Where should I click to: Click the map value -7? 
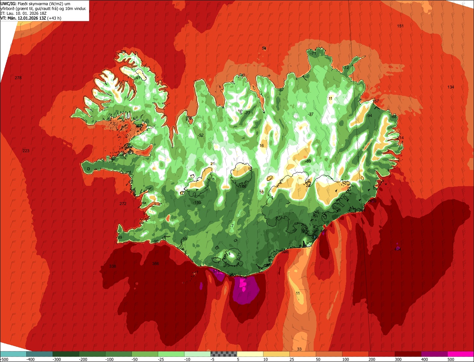tap(232, 226)
